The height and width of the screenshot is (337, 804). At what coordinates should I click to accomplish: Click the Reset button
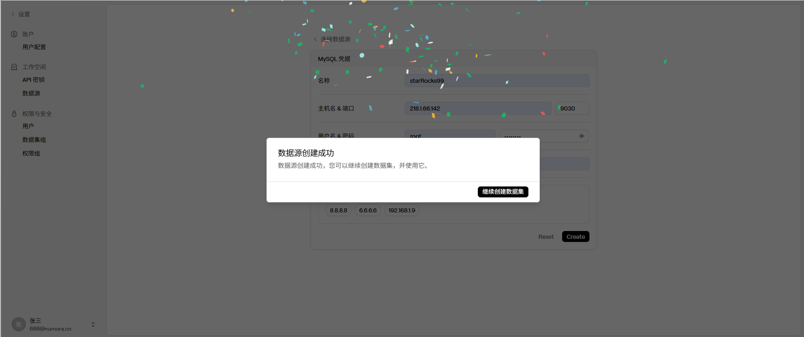click(546, 237)
